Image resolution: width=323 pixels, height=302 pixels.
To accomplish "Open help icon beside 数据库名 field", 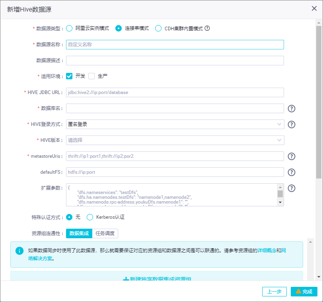I will click(x=291, y=108).
